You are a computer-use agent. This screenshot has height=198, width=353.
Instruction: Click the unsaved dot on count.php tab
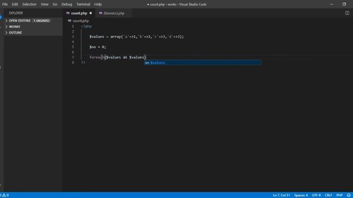[90, 13]
